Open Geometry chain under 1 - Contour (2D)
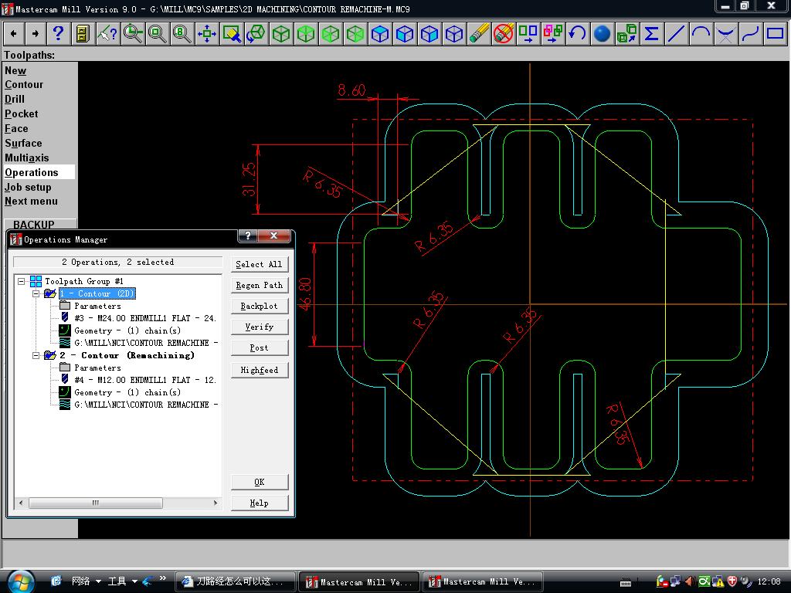This screenshot has width=791, height=593. tap(127, 330)
